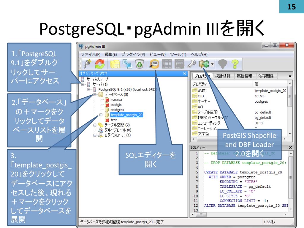This screenshot has height=228, width=304.
Task: Open the ファイル(F) menu
Action: click(91, 55)
